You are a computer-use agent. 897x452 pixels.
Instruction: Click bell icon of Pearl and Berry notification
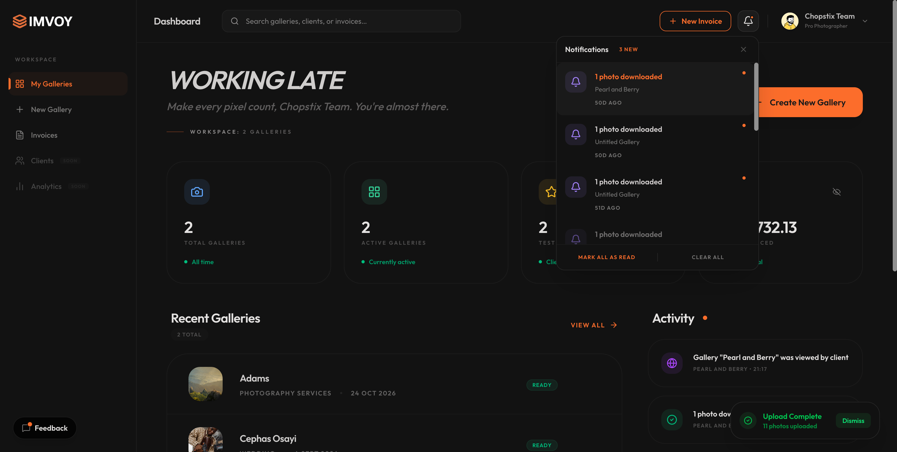(x=576, y=82)
